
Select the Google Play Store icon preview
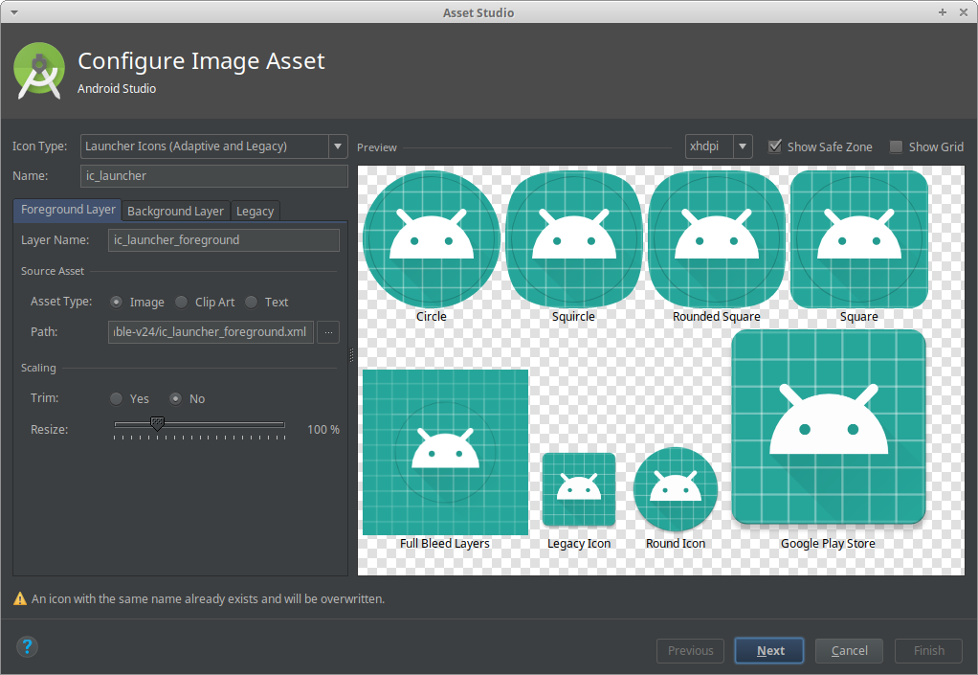click(x=828, y=427)
